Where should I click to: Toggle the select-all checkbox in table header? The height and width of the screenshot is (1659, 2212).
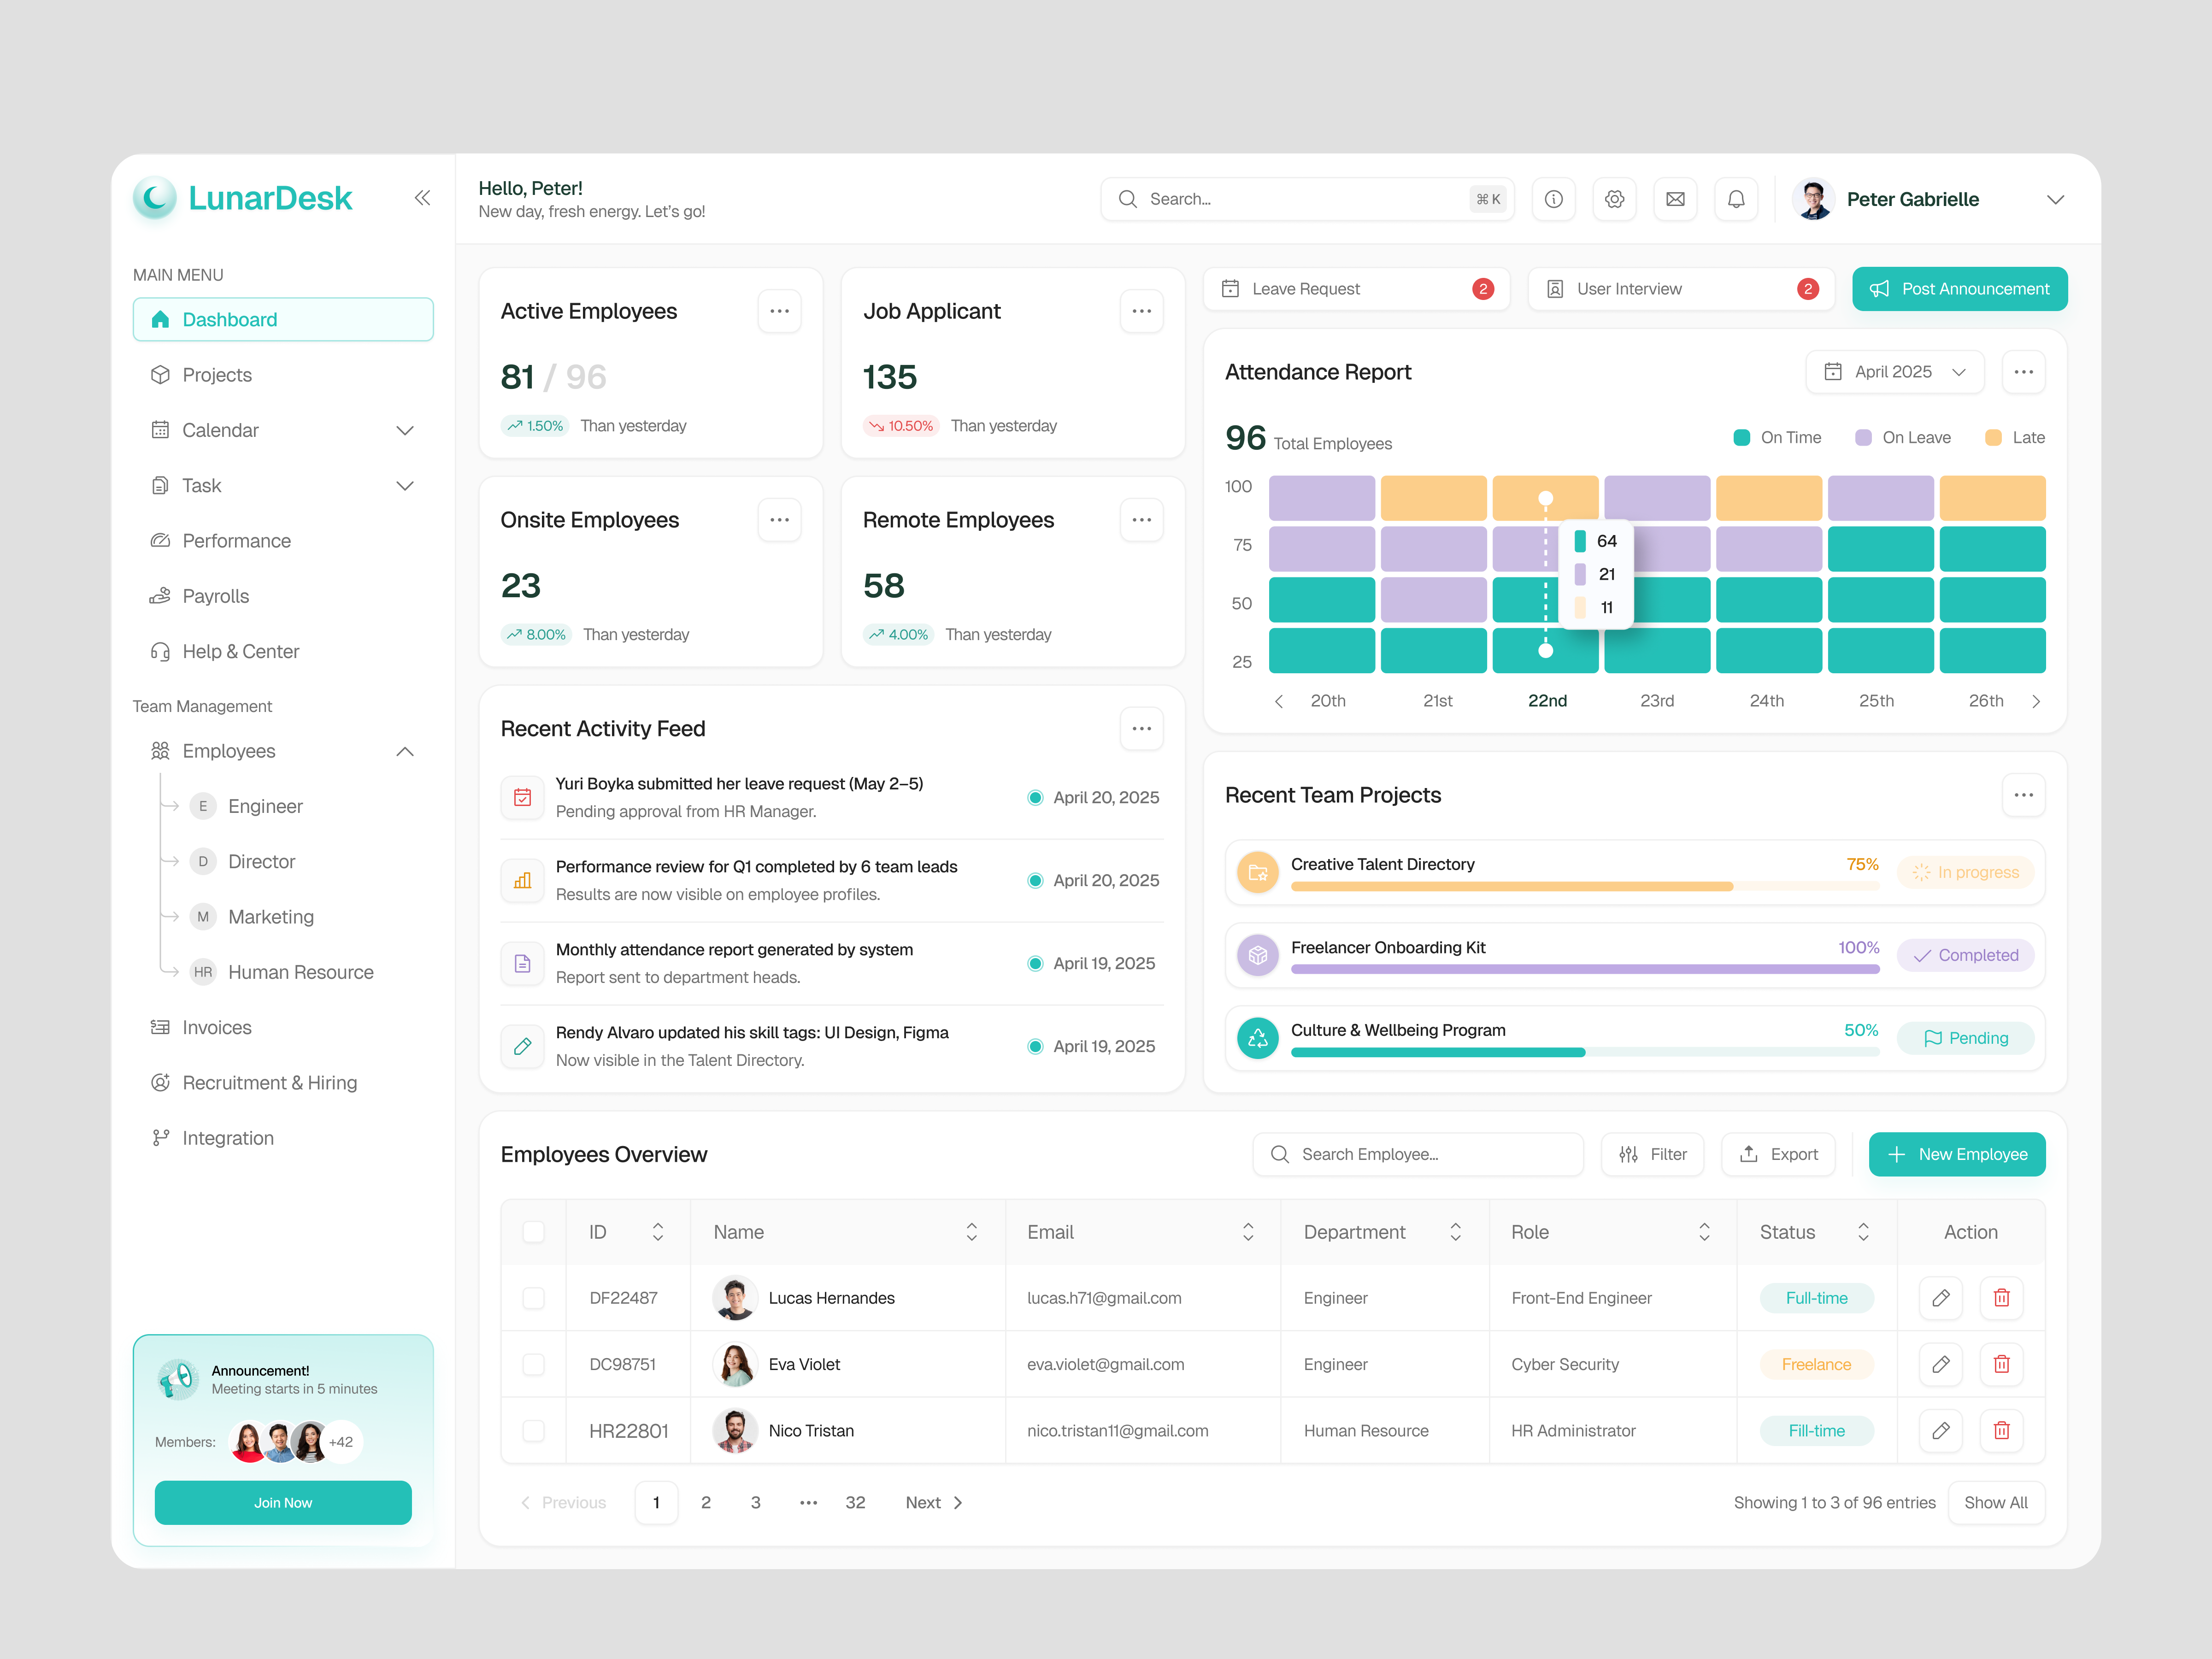pyautogui.click(x=533, y=1232)
